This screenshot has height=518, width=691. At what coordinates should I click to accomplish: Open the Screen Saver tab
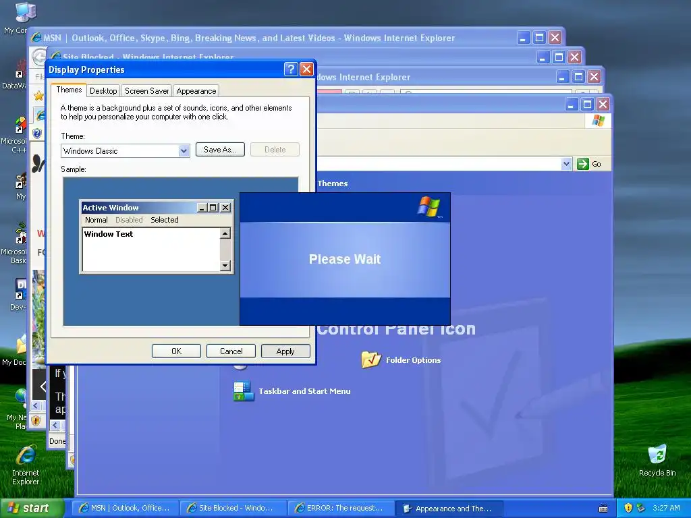[146, 91]
